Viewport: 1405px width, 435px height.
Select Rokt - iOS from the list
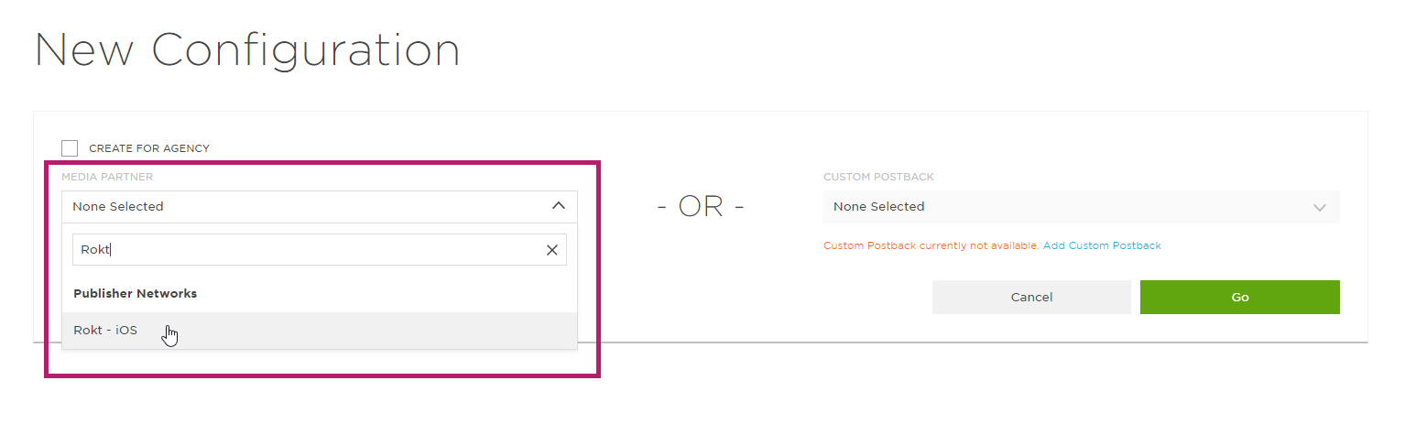(x=320, y=331)
